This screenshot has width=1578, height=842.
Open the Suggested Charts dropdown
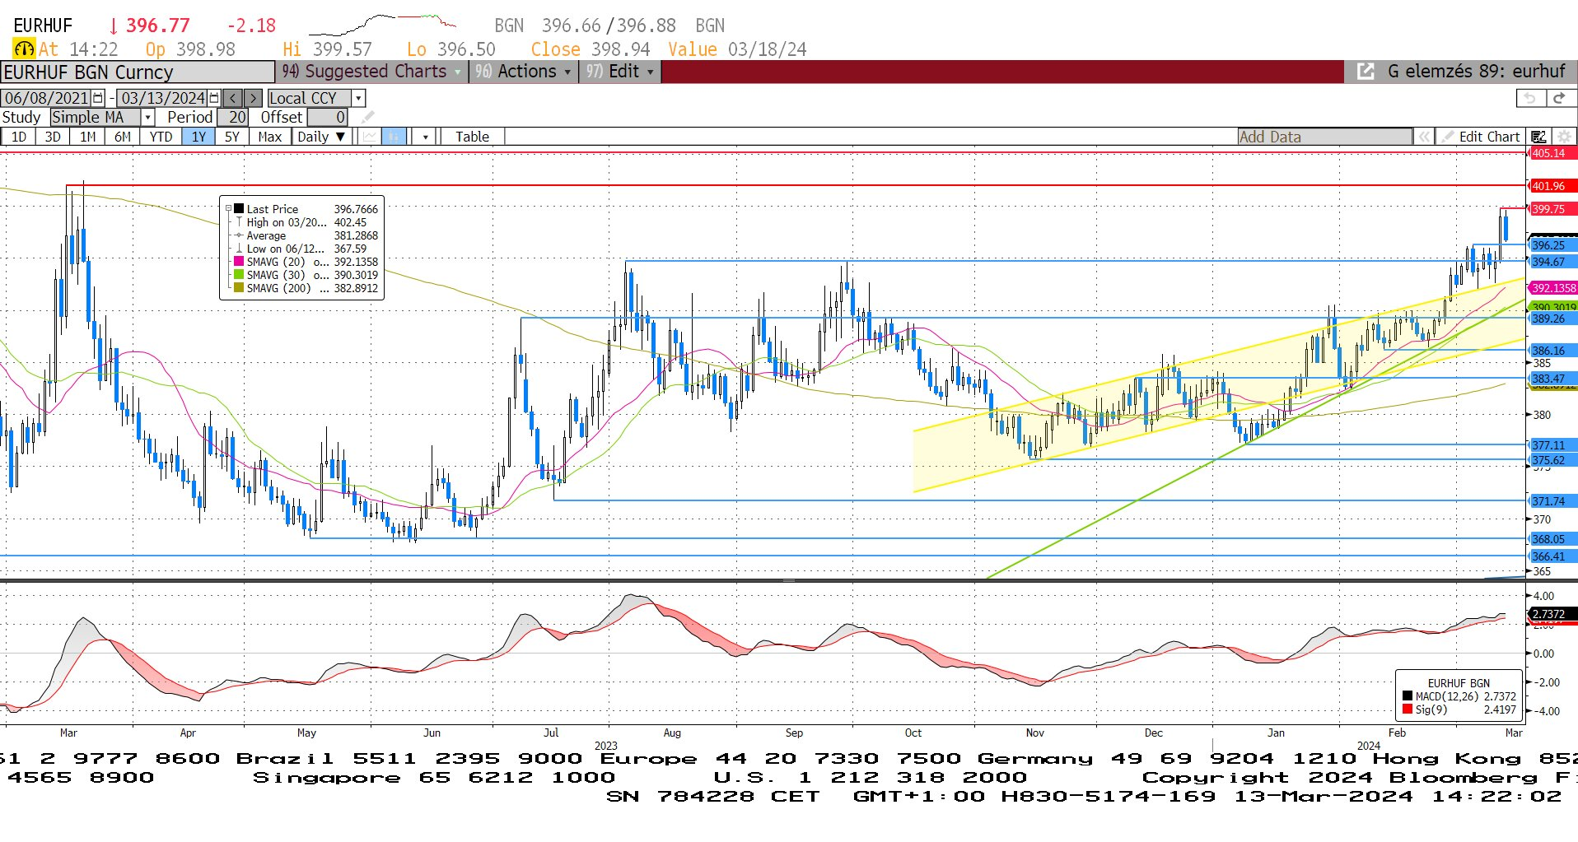(371, 72)
